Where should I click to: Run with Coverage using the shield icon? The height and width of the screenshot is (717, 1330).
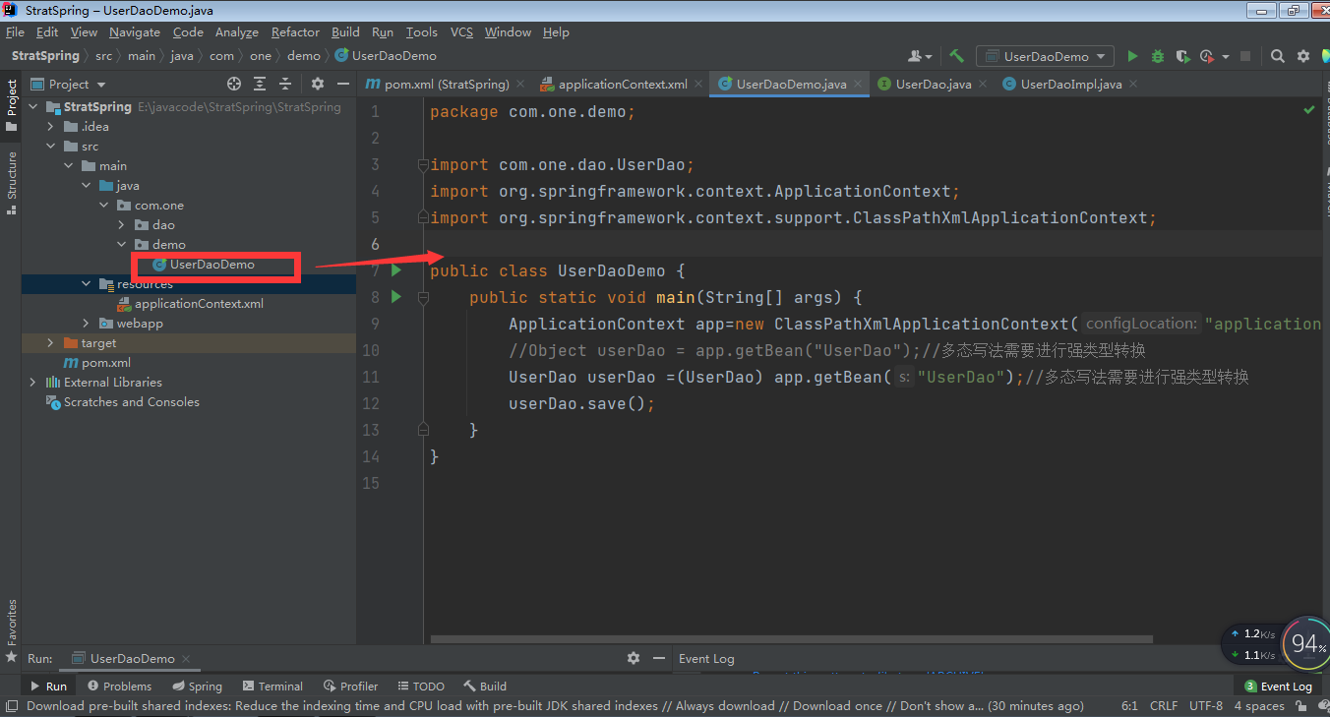pyautogui.click(x=1182, y=56)
